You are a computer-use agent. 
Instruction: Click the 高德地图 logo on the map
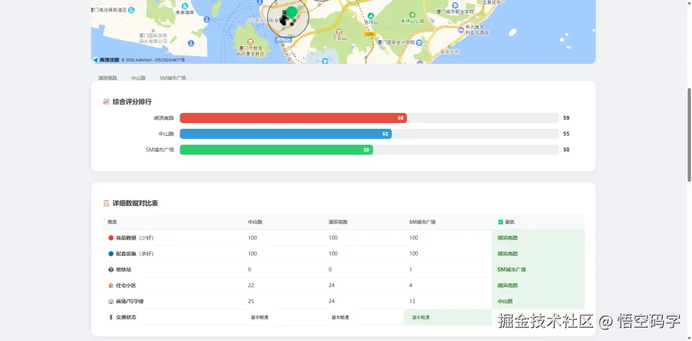(x=106, y=60)
